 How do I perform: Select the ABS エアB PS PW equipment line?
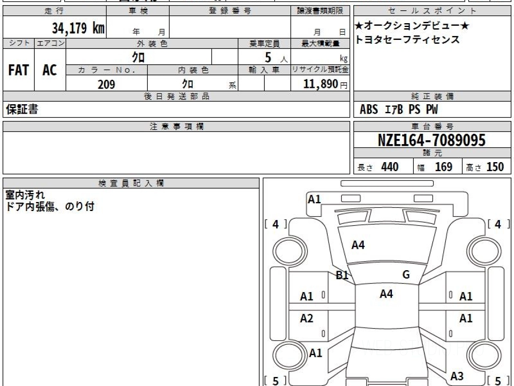coord(399,110)
